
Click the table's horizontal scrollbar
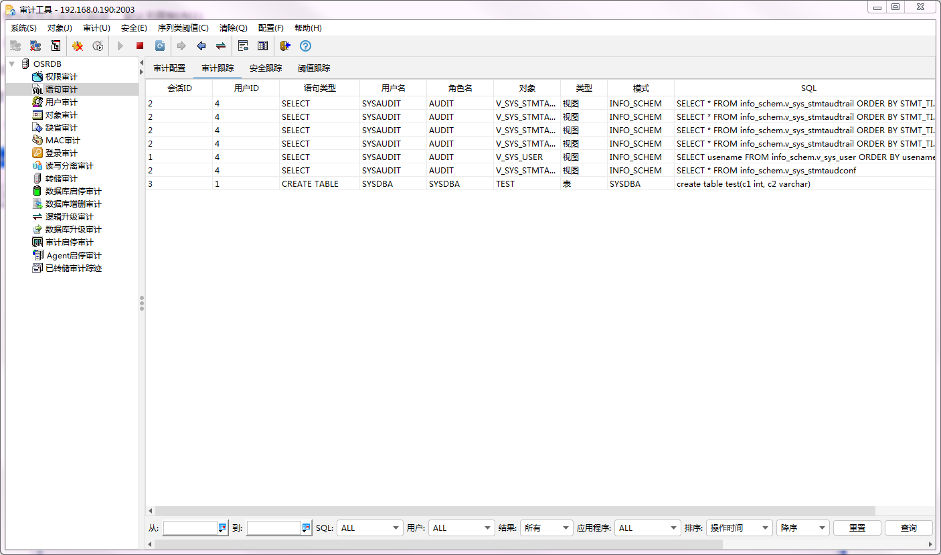515,511
